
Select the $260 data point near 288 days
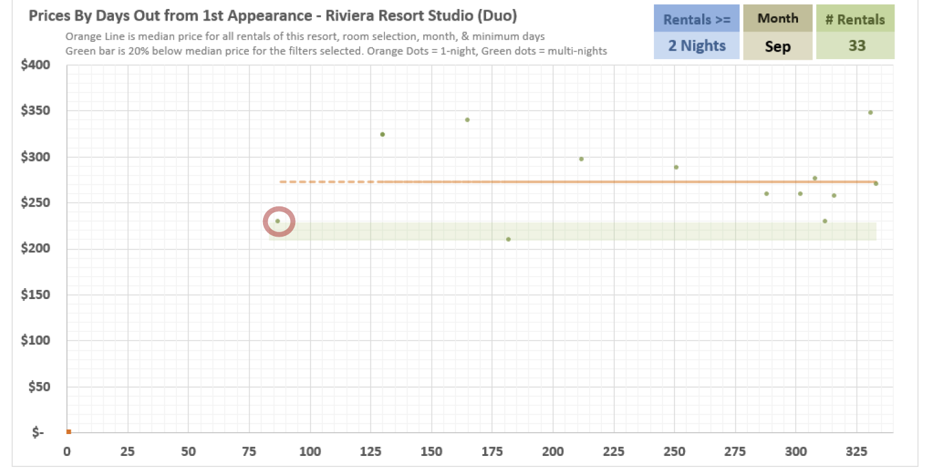767,194
